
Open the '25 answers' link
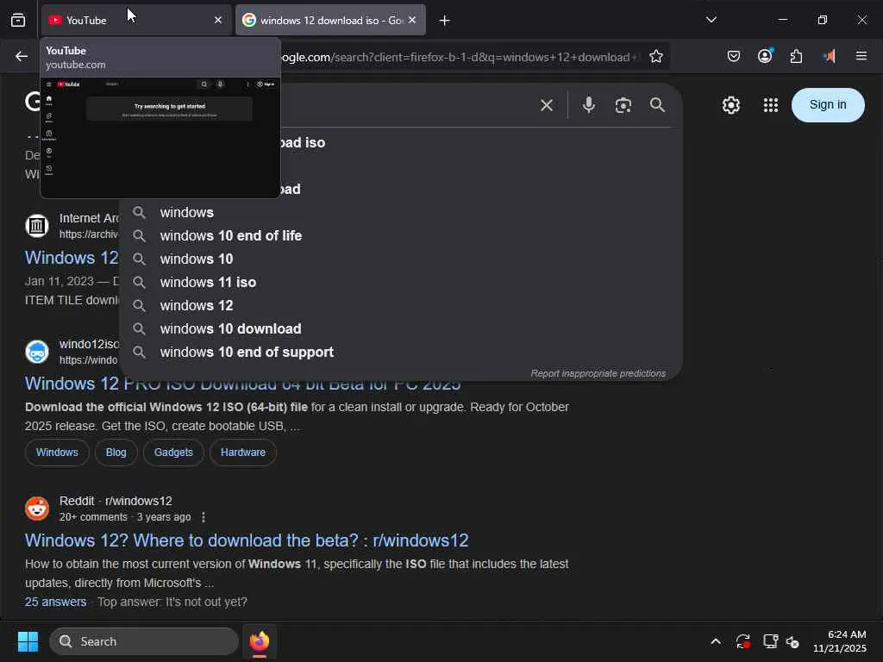tap(56, 602)
